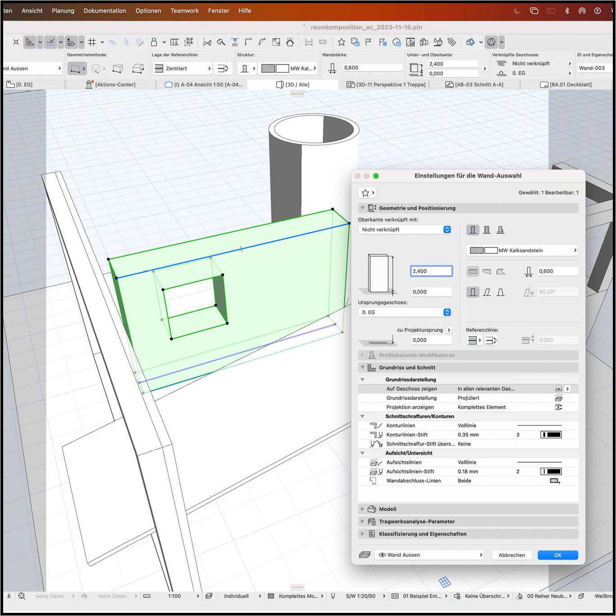Click the split scissors tool icon
This screenshot has width=616, height=616.
207,42
